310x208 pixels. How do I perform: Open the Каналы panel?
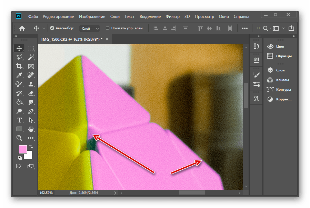pos(282,80)
